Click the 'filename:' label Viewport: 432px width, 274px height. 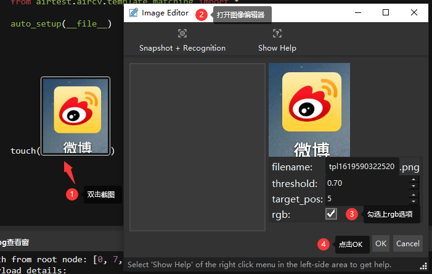292,167
